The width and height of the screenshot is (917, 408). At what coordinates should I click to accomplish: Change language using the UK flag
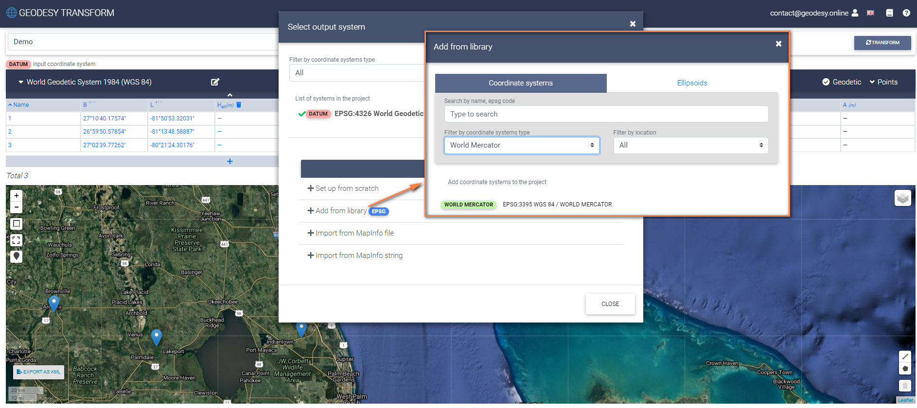click(x=870, y=13)
